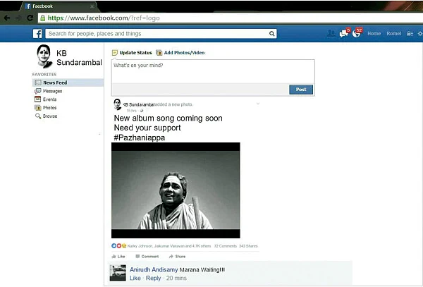The height and width of the screenshot is (287, 423).
Task: Click the post audience globe icon
Action: point(142,111)
